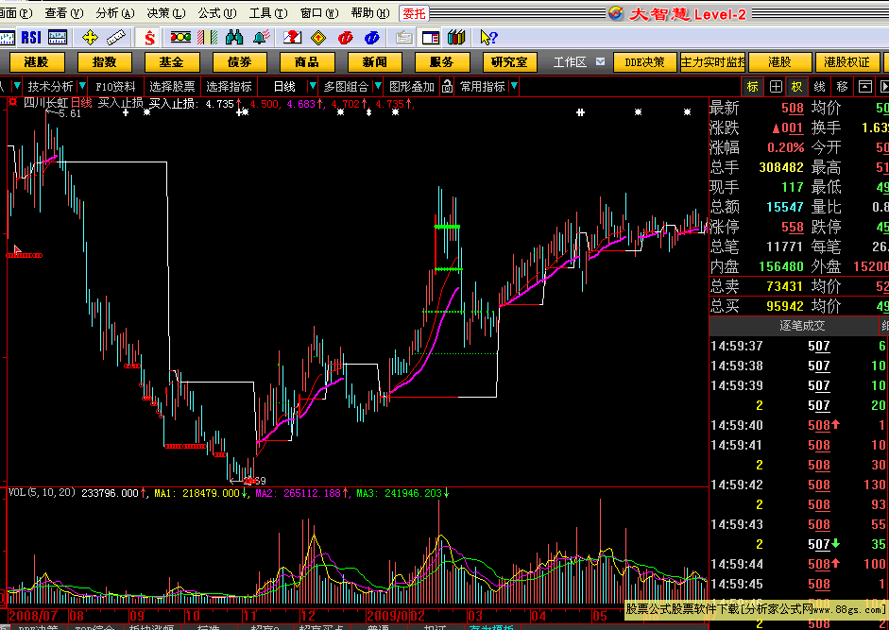Expand the 常用指标 dropdown arrow
The width and height of the screenshot is (889, 630).
pyautogui.click(x=514, y=86)
